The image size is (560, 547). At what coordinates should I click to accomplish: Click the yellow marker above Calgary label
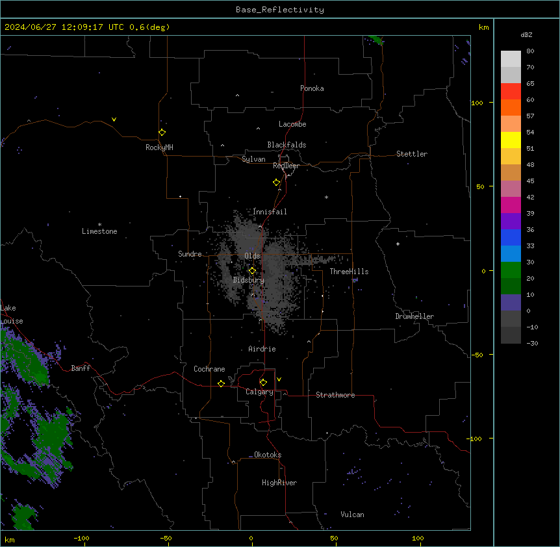click(263, 383)
